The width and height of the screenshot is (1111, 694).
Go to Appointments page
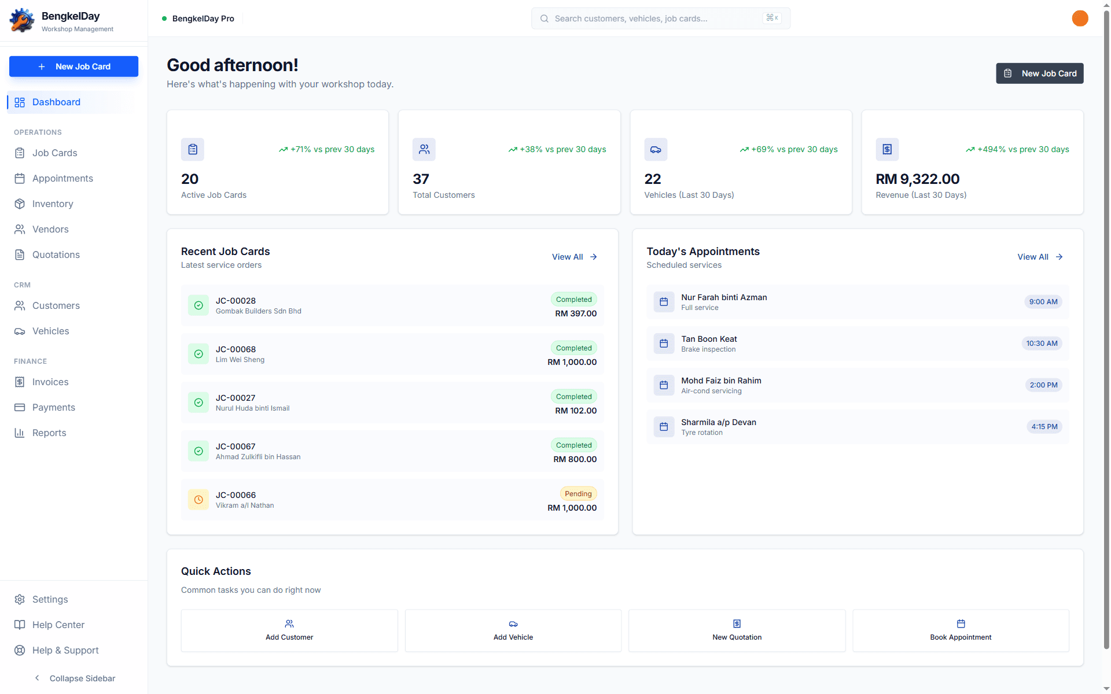pyautogui.click(x=73, y=179)
